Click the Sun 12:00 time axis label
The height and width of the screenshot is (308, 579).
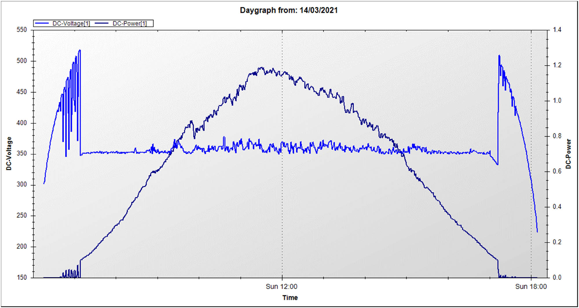(x=281, y=287)
